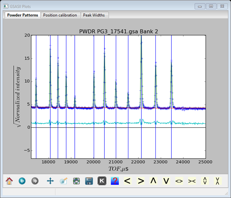The height and width of the screenshot is (198, 231).
Task: Click the K key-press commands icon
Action: [102, 181]
